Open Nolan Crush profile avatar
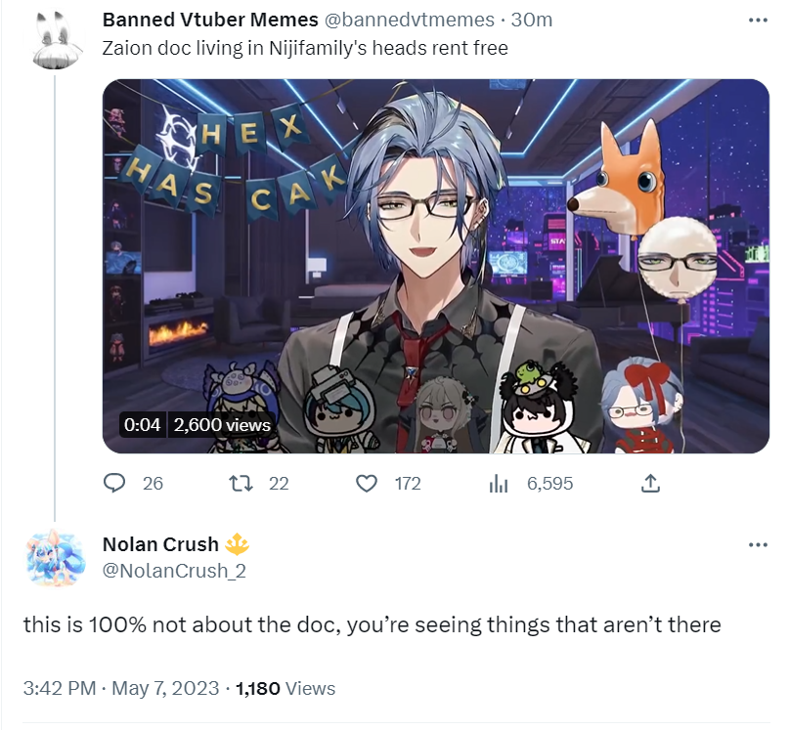The image size is (790, 730). [55, 557]
